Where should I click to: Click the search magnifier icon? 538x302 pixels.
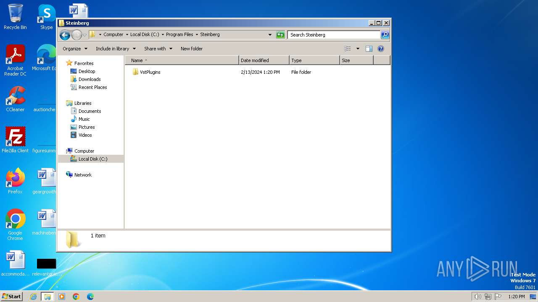click(385, 35)
